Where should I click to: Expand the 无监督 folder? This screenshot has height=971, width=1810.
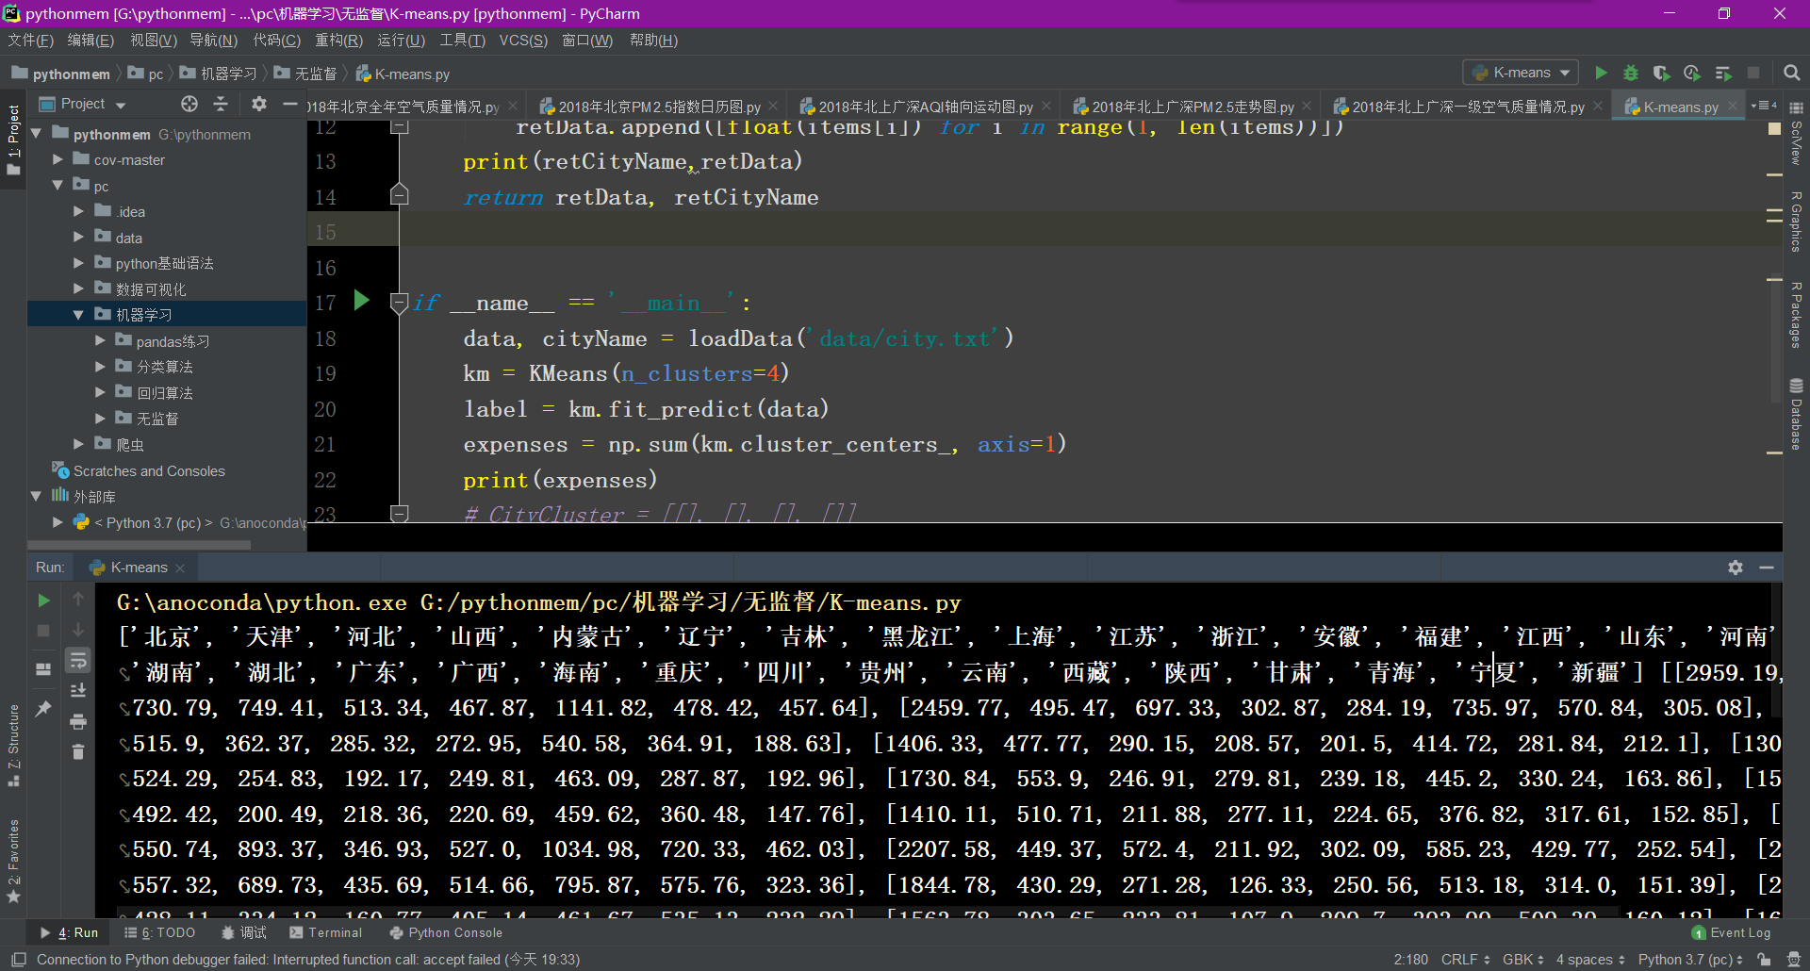[x=100, y=418]
